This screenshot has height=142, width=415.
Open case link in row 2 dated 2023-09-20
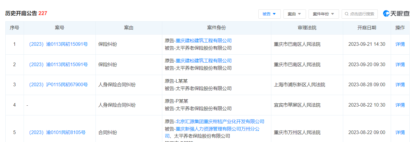[x=58, y=64]
